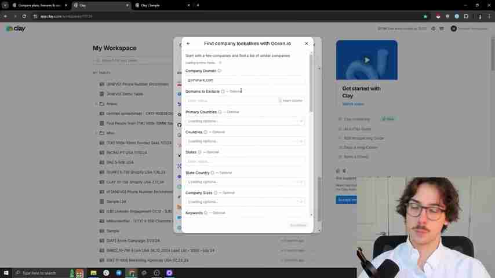Close the Ocean.io lookalikes dialog

point(306,43)
